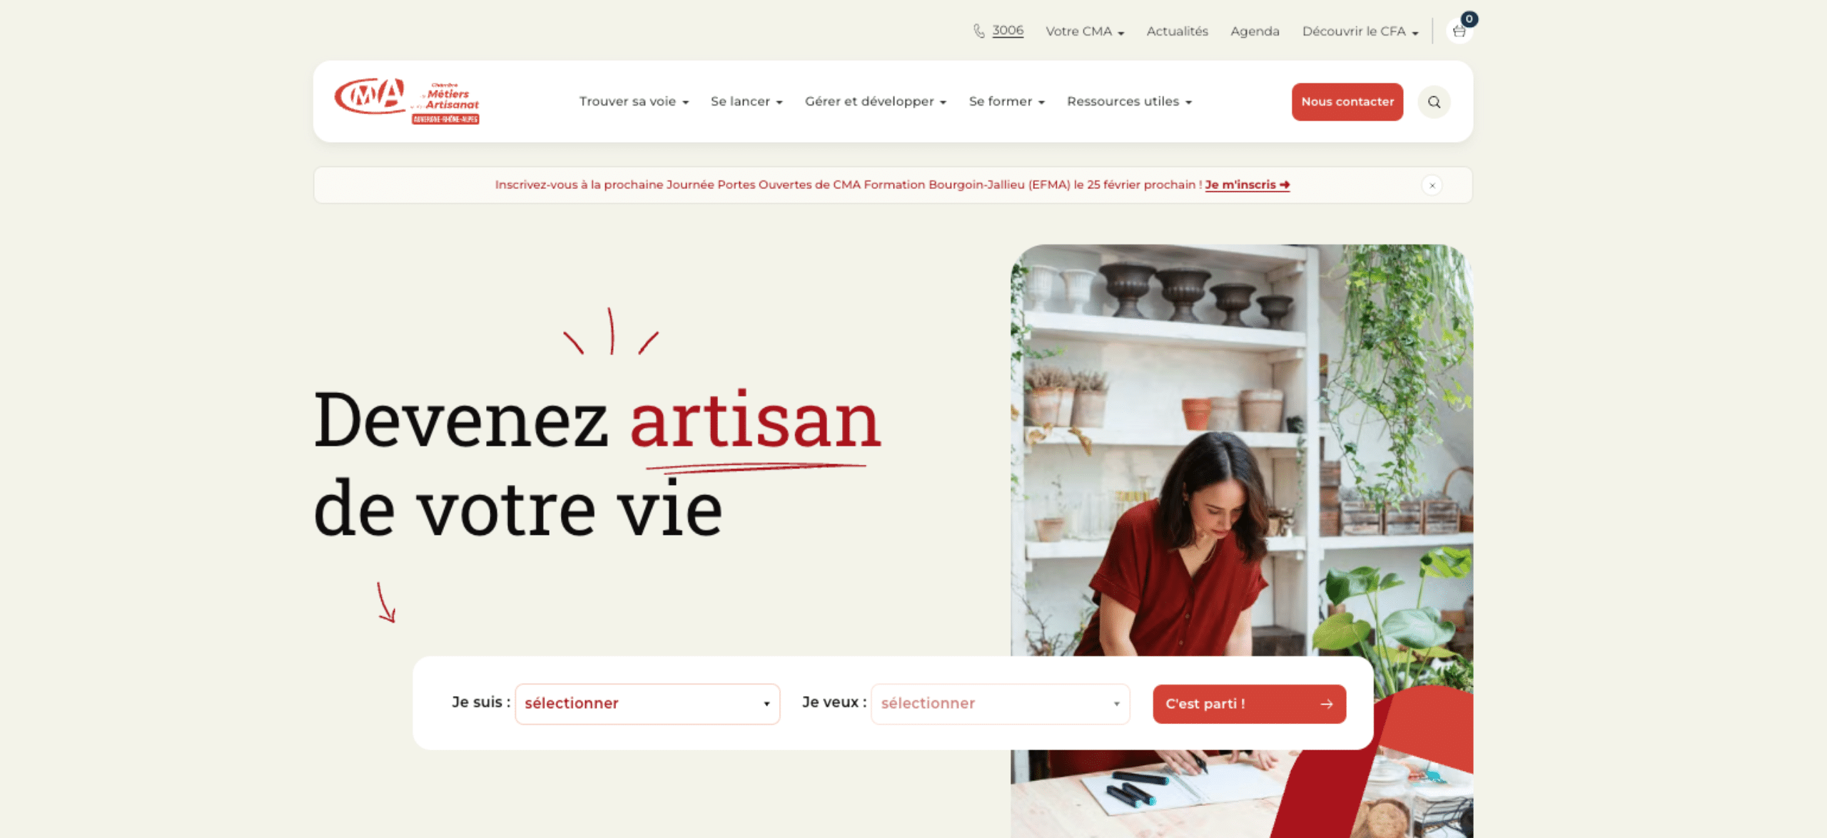Screen dimensions: 1827x838
Task: Expand the Votre CMA menu
Action: point(1085,31)
